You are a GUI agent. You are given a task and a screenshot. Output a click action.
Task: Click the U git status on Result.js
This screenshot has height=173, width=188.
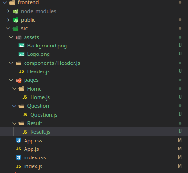click(180, 131)
